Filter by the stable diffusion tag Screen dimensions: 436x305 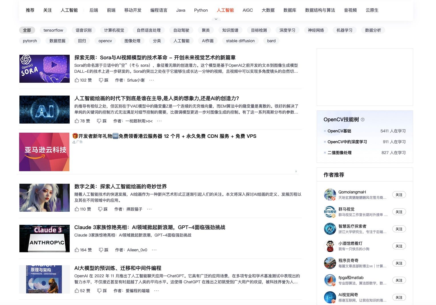click(240, 41)
